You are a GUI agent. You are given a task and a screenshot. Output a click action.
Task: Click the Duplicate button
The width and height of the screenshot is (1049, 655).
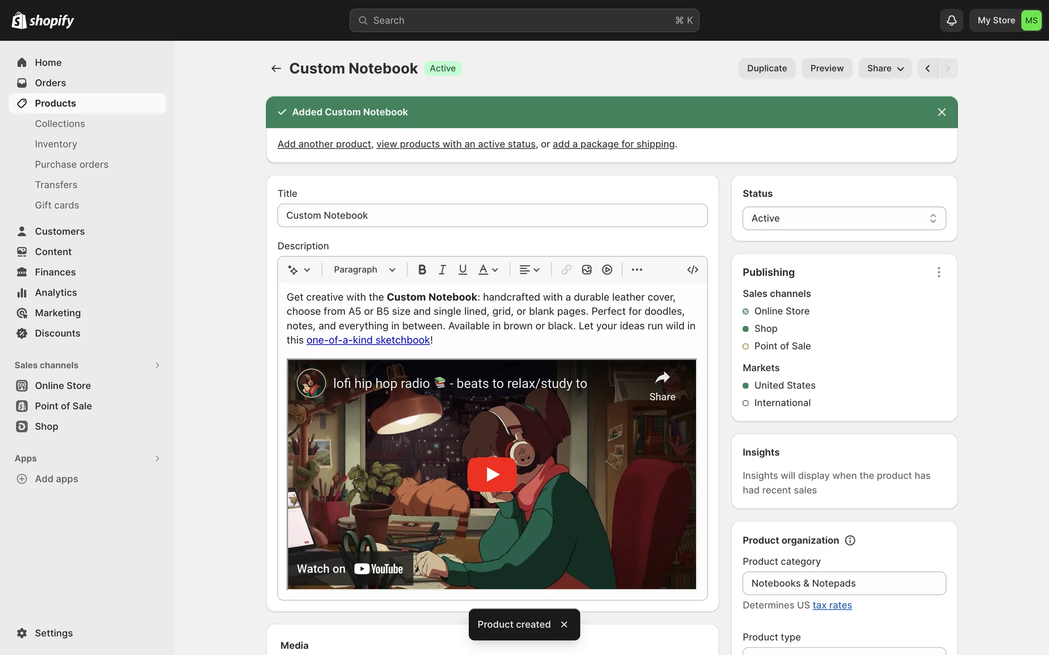click(x=767, y=68)
